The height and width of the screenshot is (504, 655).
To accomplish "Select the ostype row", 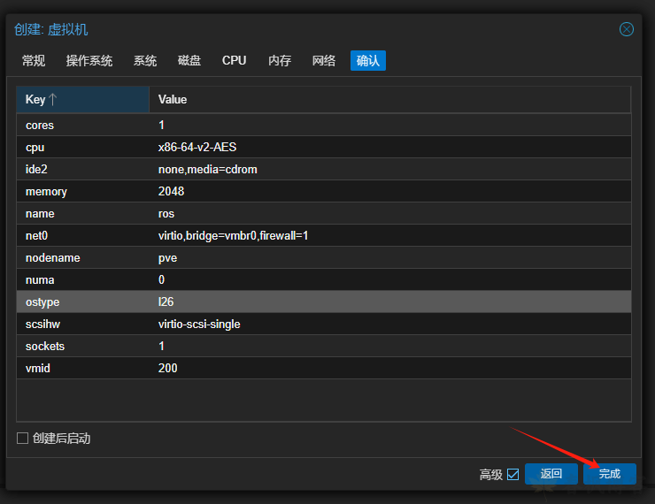I will (323, 302).
